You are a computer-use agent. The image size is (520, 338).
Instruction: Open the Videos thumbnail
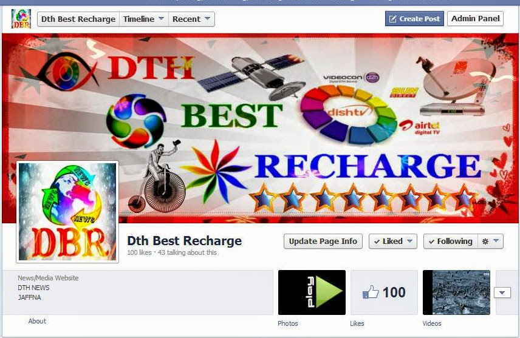[456, 292]
